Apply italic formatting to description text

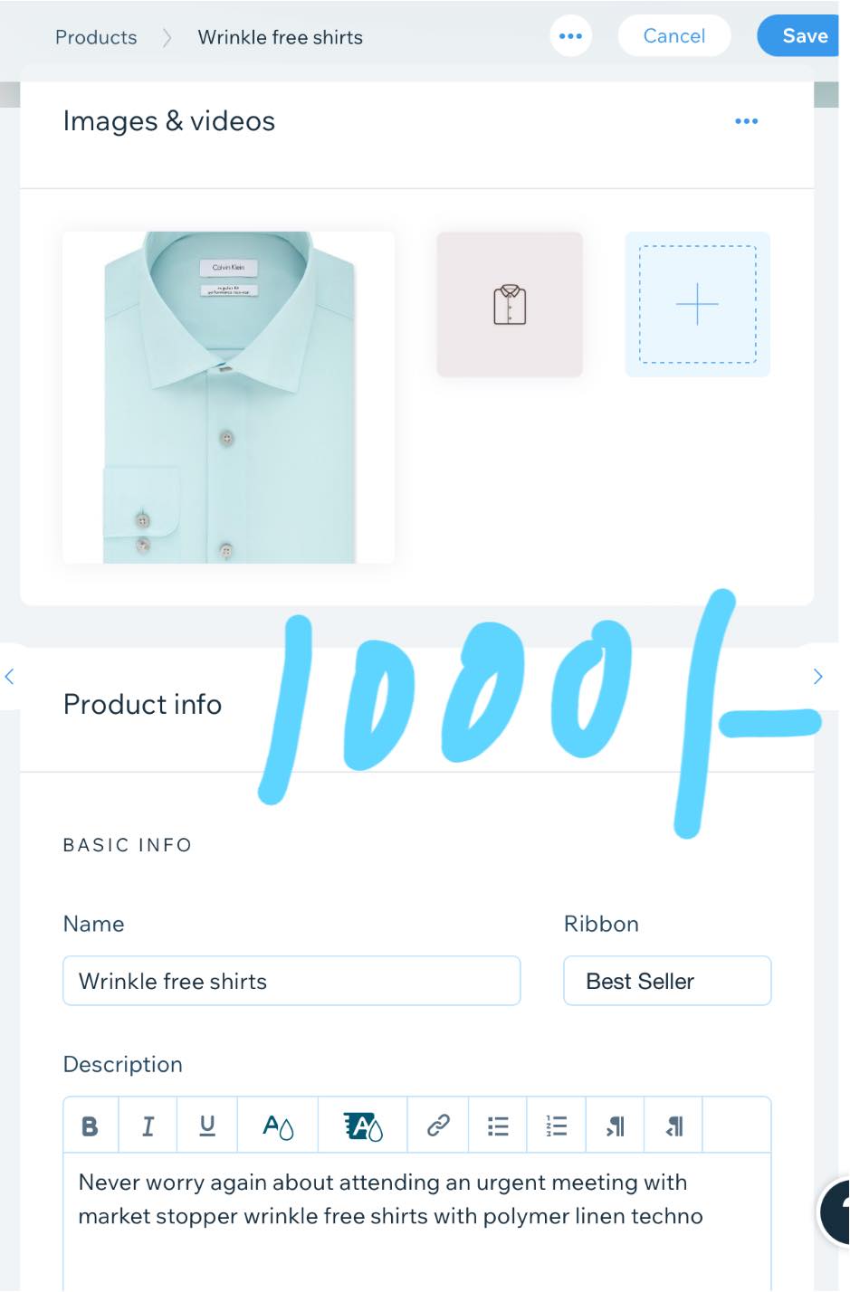148,1126
